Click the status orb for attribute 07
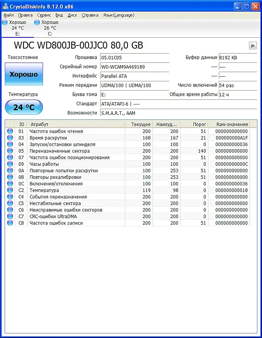 tap(10, 157)
